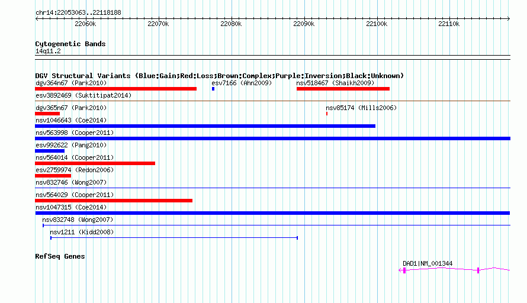Click nsv1046643 (Coe2014) label
This screenshot has height=303, width=527.
[x=71, y=120]
